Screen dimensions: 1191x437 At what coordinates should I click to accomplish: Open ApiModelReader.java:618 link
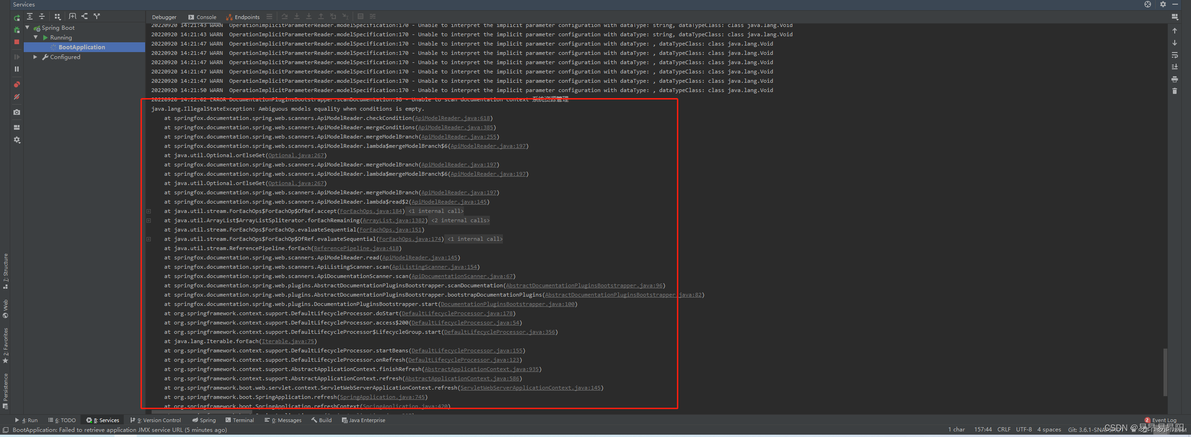(x=452, y=118)
